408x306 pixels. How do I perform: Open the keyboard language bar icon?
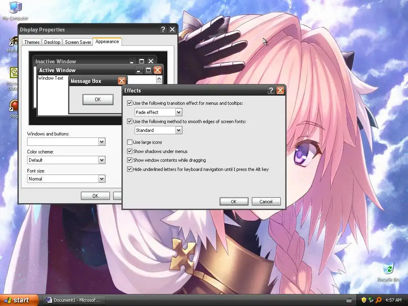coord(349,300)
